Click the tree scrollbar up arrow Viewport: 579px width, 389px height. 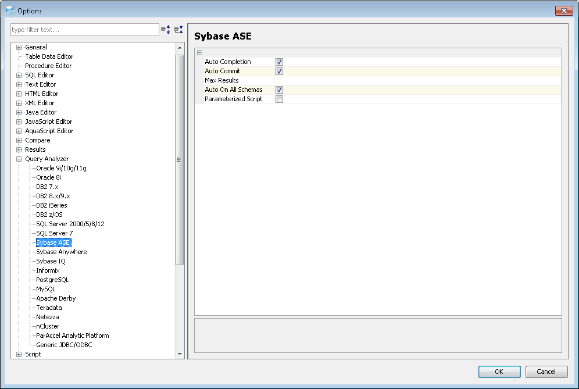click(x=180, y=48)
